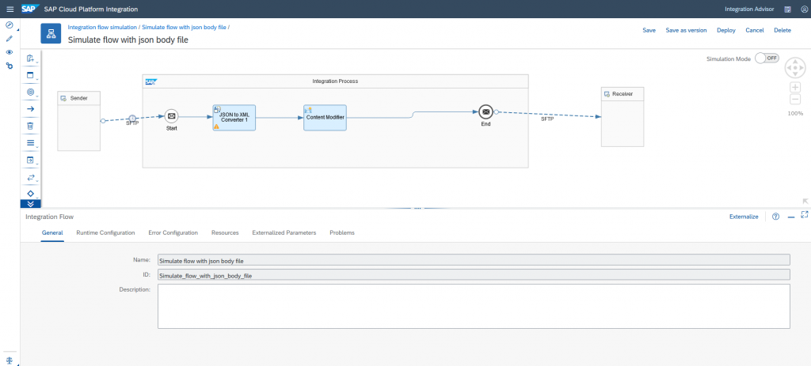This screenshot has height=366, width=811.
Task: Select the Delete trash can tool
Action: pyautogui.click(x=31, y=126)
